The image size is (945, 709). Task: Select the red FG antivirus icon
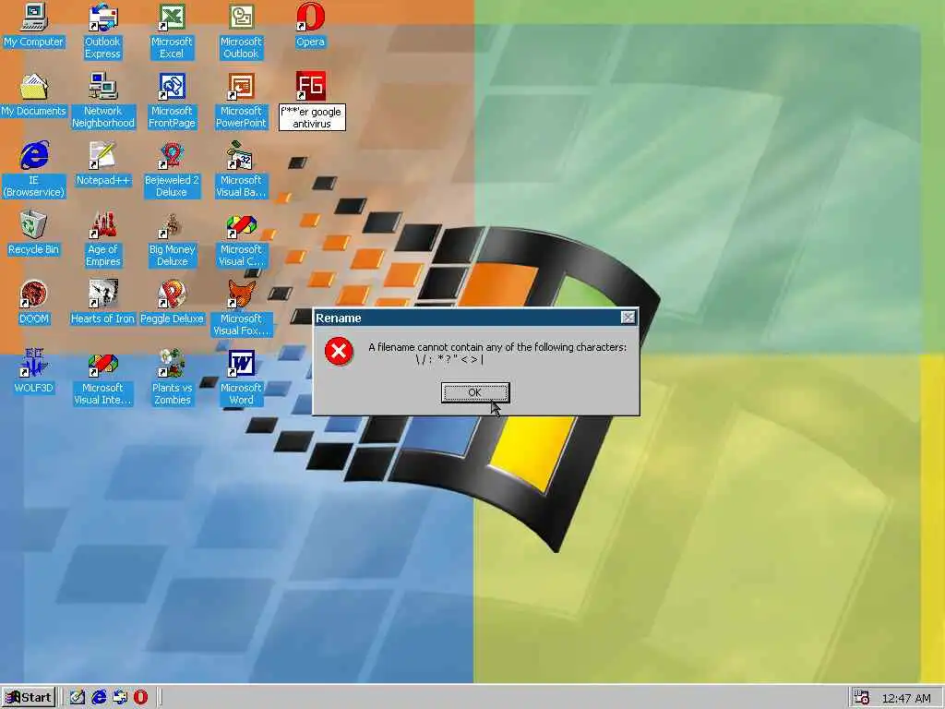[x=310, y=86]
